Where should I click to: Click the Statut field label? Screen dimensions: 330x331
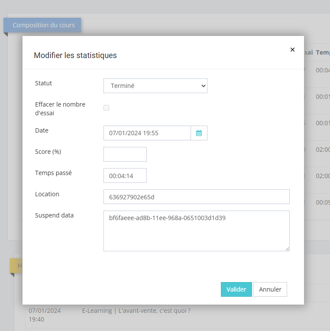tap(43, 83)
